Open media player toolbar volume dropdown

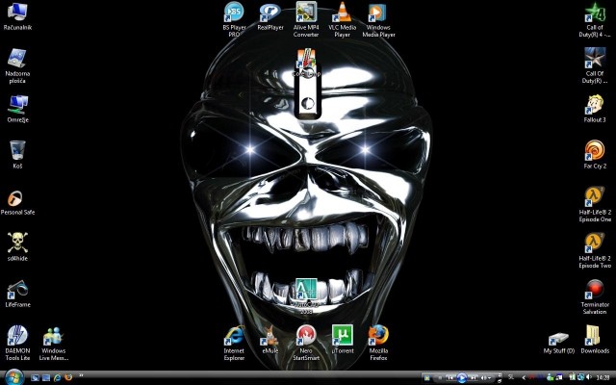click(489, 378)
